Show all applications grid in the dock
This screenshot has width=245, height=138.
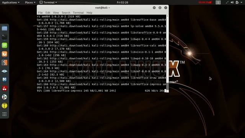pos(4,114)
